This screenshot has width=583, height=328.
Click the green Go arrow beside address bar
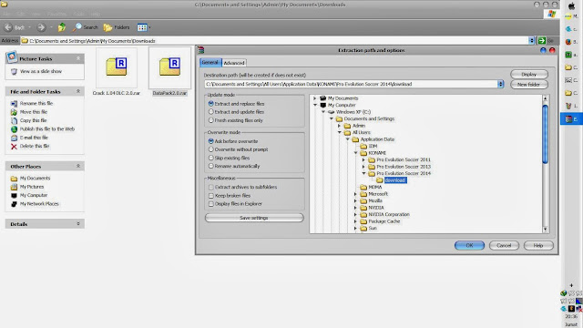click(542, 40)
